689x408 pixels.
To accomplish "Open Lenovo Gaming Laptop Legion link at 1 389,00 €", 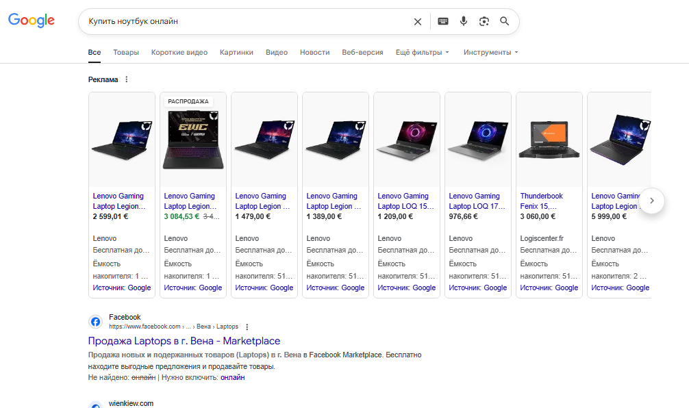I will pyautogui.click(x=334, y=201).
